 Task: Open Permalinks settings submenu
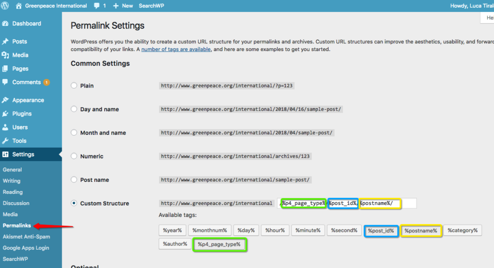[x=17, y=226]
